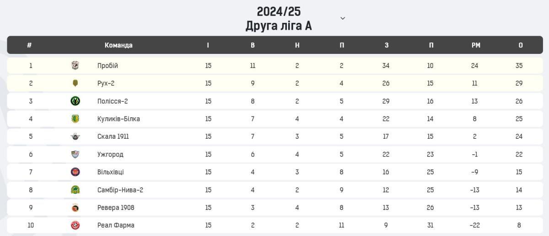Viewport: 549px width, 236px height.
Task: Open the Пробій team name link
Action: 108,65
